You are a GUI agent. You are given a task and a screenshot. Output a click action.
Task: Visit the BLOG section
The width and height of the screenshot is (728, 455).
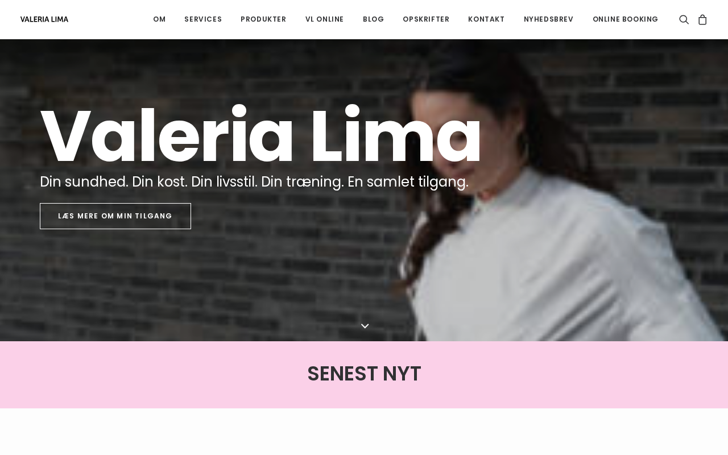coord(374,19)
